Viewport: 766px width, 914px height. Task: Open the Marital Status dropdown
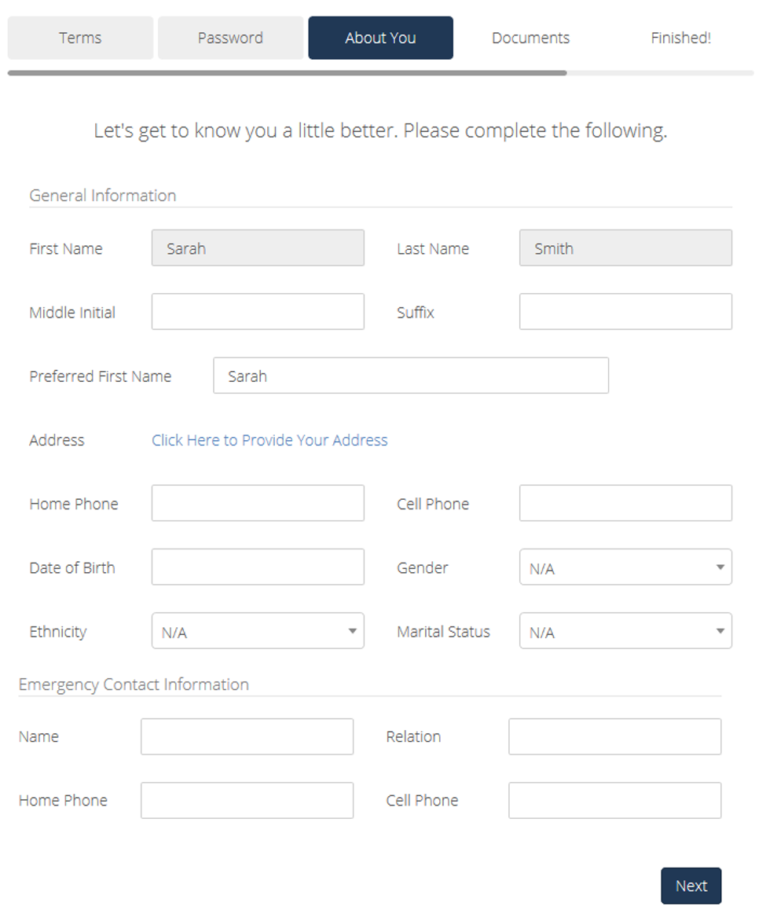click(x=625, y=630)
